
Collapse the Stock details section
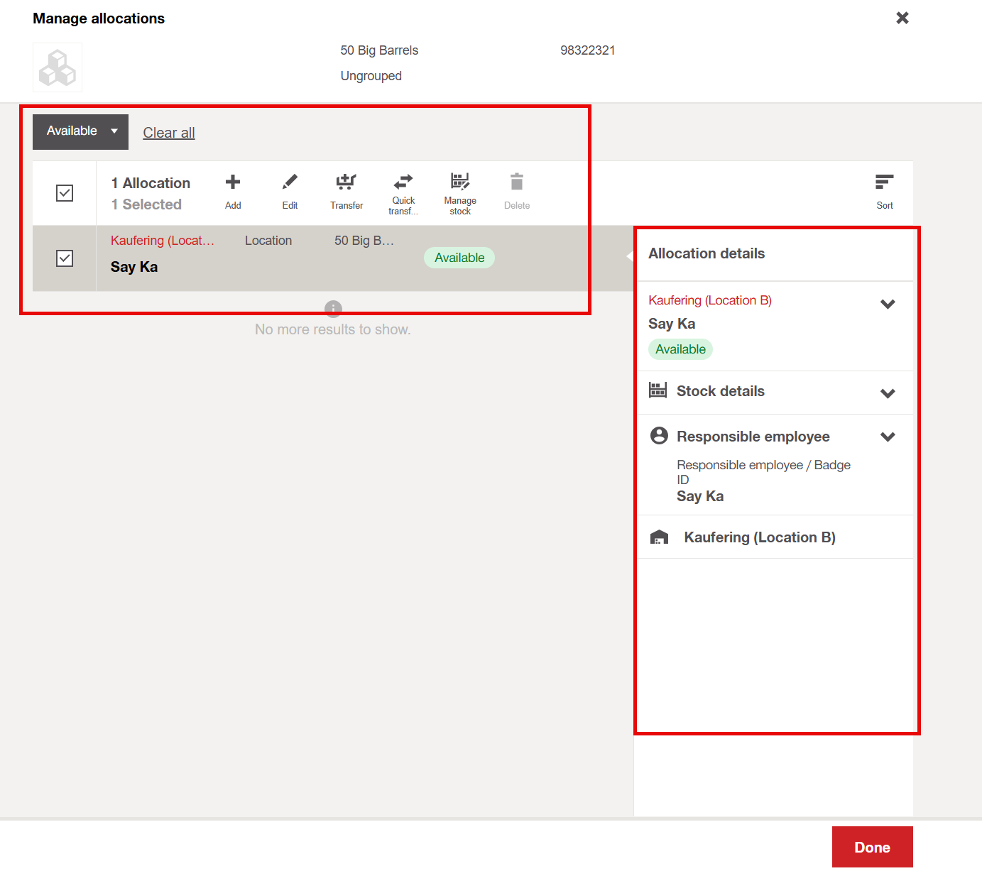pos(888,393)
